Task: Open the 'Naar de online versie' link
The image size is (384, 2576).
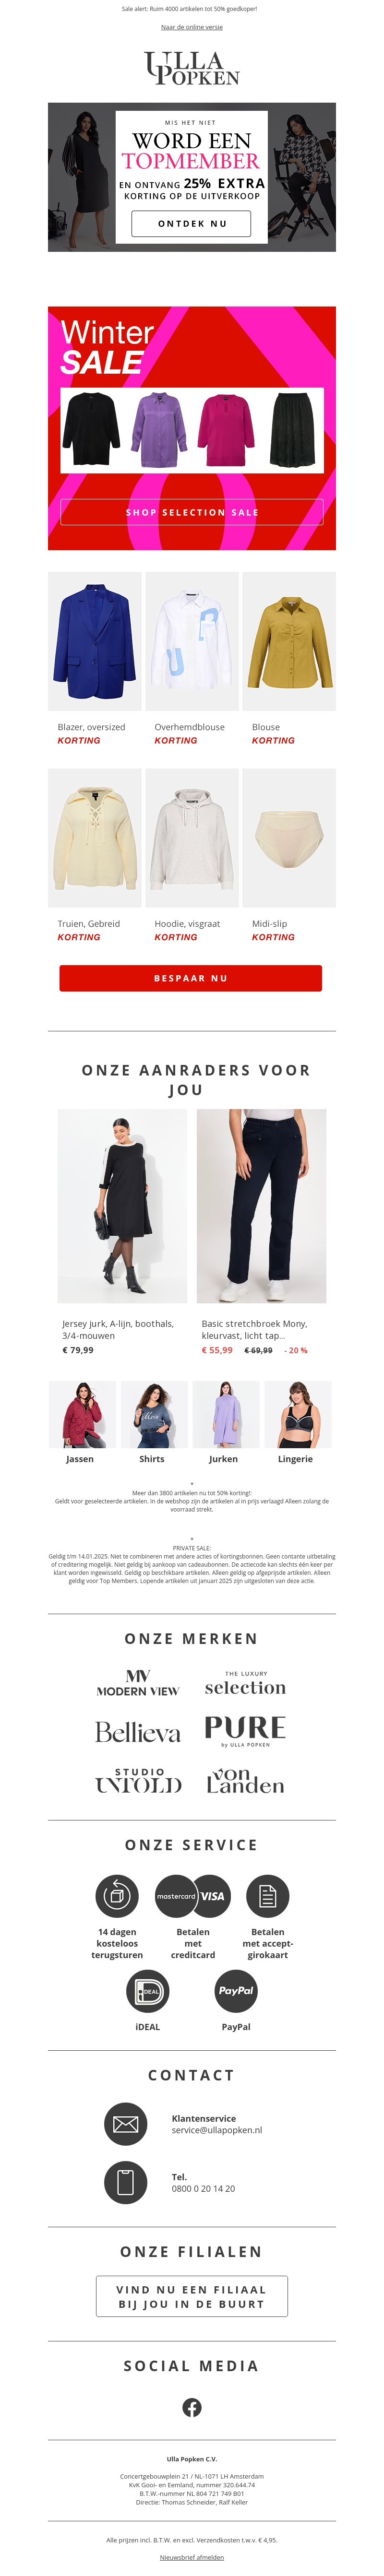Action: coord(192,27)
